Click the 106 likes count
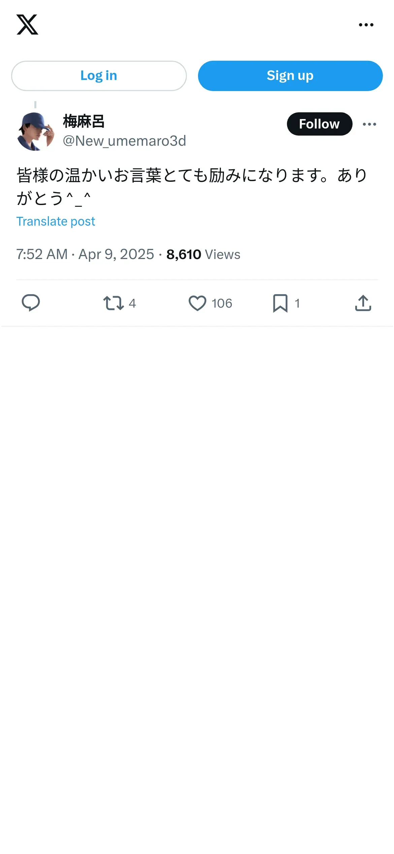Viewport: 394px width, 854px height. point(222,303)
